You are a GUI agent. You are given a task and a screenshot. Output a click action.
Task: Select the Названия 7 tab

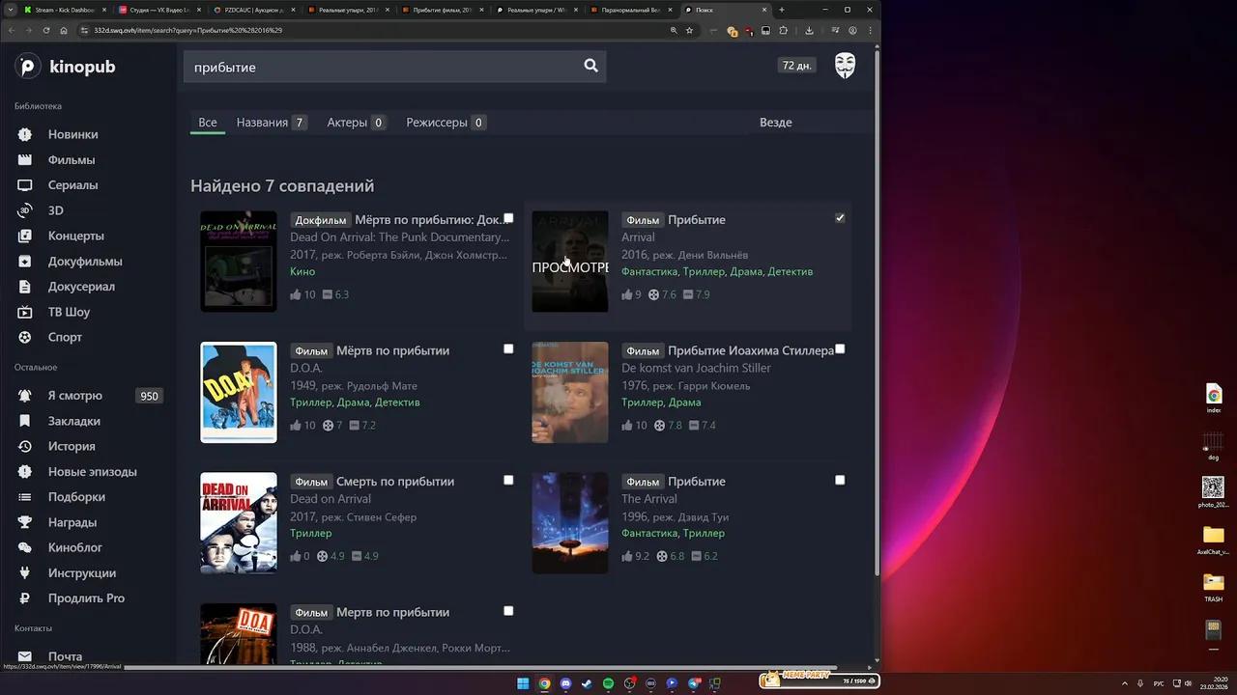[272, 123]
